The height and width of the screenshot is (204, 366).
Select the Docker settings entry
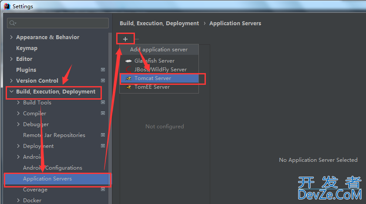[x=32, y=200]
